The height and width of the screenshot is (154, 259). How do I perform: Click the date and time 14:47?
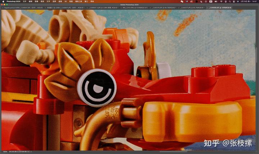pos(249,1)
